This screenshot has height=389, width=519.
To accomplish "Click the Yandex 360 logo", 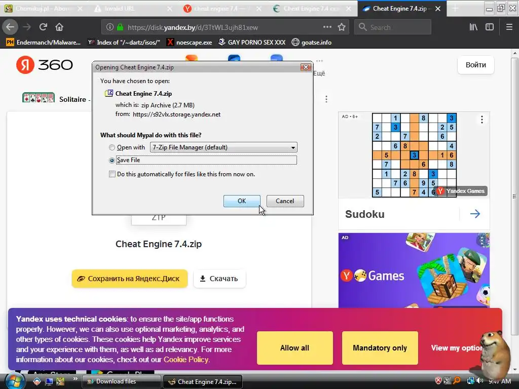I will pos(45,65).
